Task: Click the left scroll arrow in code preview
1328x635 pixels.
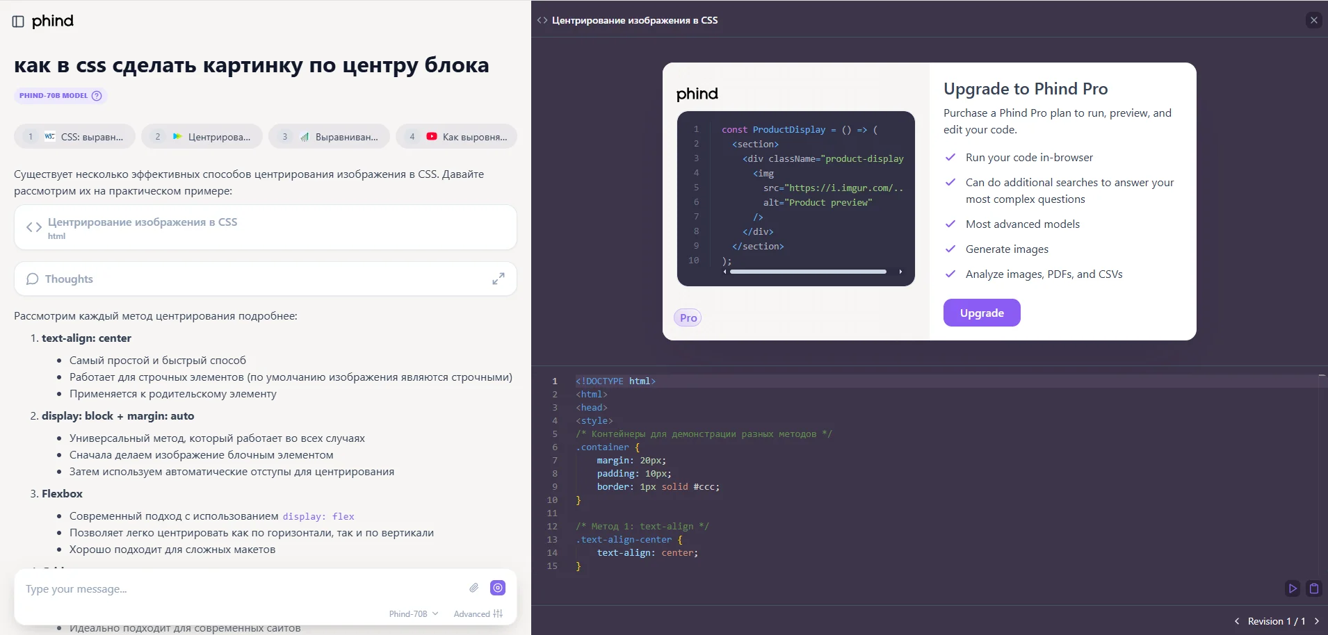Action: point(724,272)
